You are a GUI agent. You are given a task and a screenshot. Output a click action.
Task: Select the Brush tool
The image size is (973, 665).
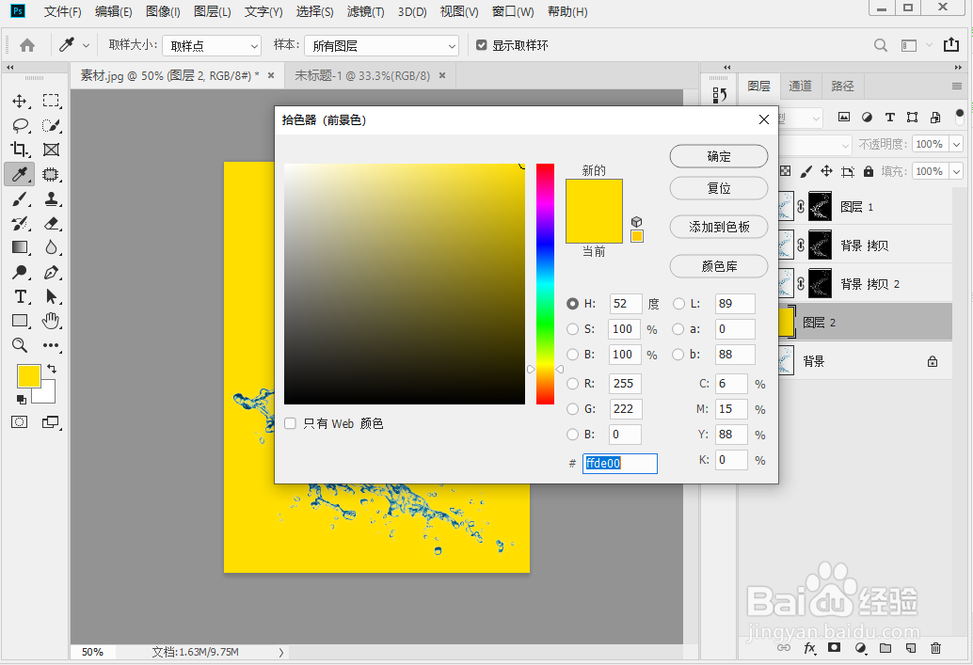pos(20,198)
